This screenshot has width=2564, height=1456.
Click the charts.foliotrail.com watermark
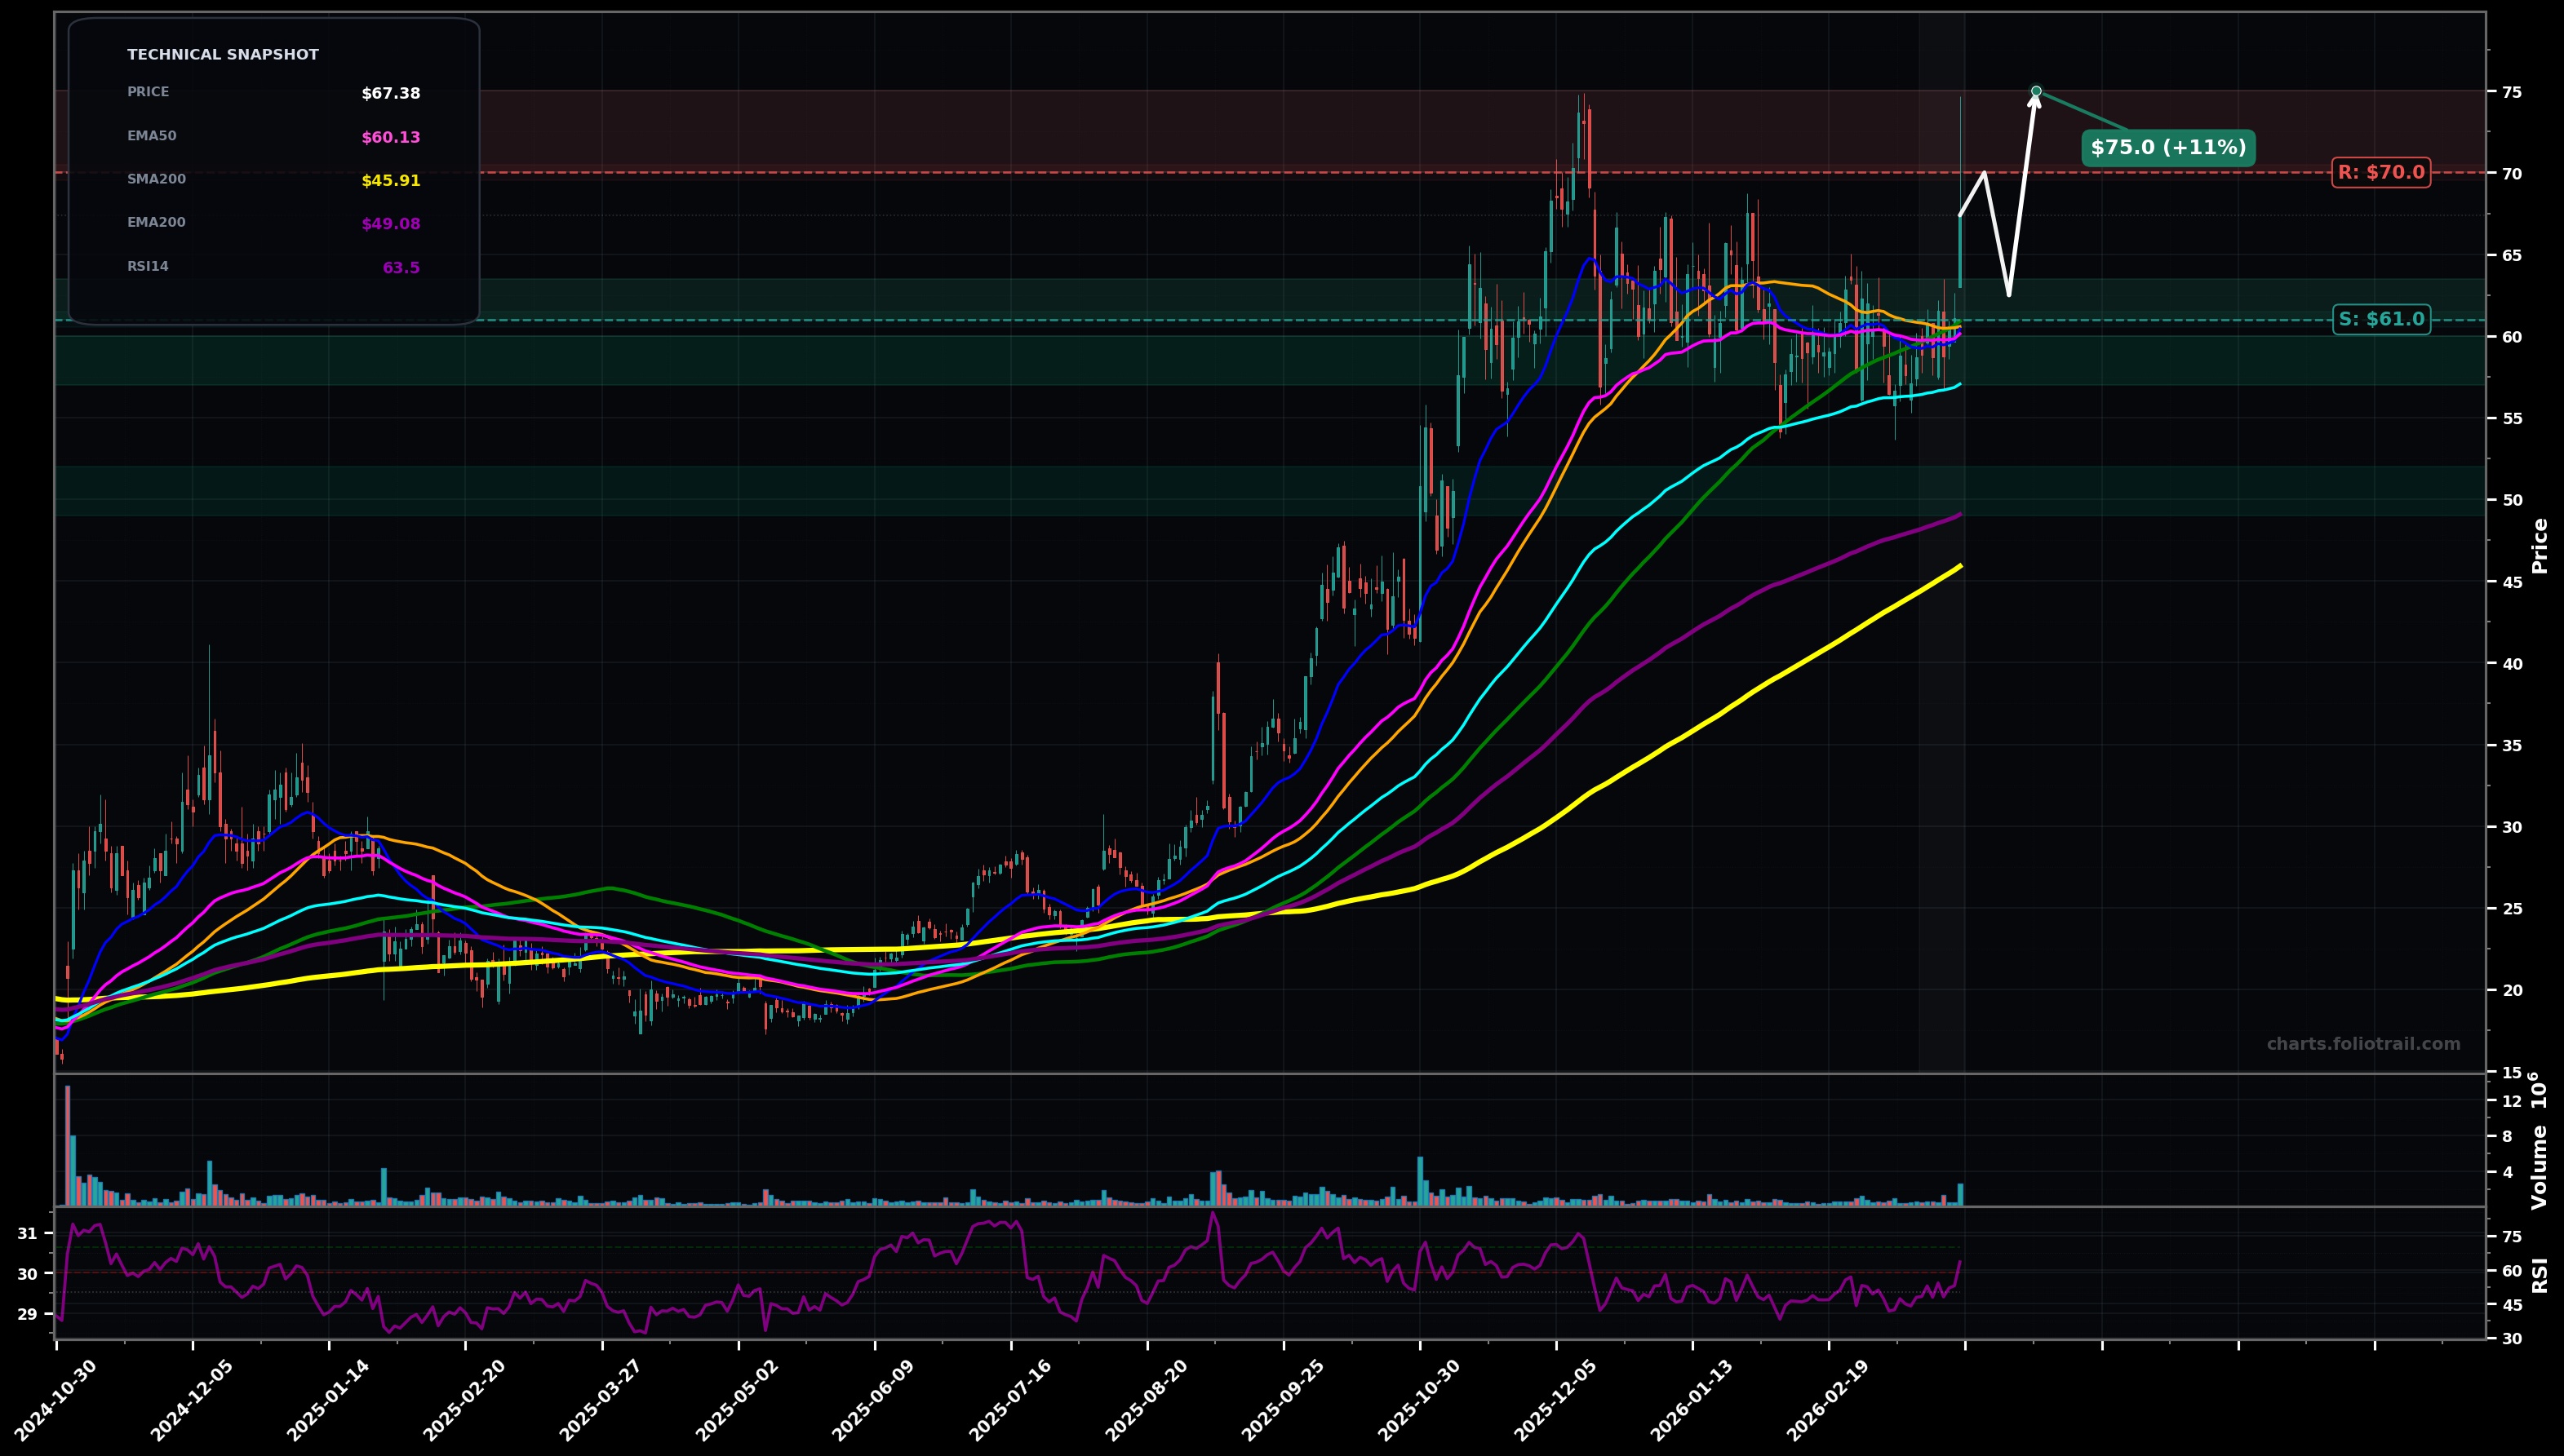click(x=2363, y=1044)
